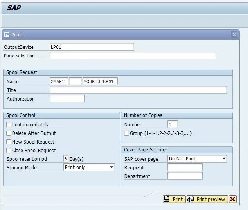The image size is (248, 210).
Task: Enable Print immediately checkbox
Action: coord(9,125)
